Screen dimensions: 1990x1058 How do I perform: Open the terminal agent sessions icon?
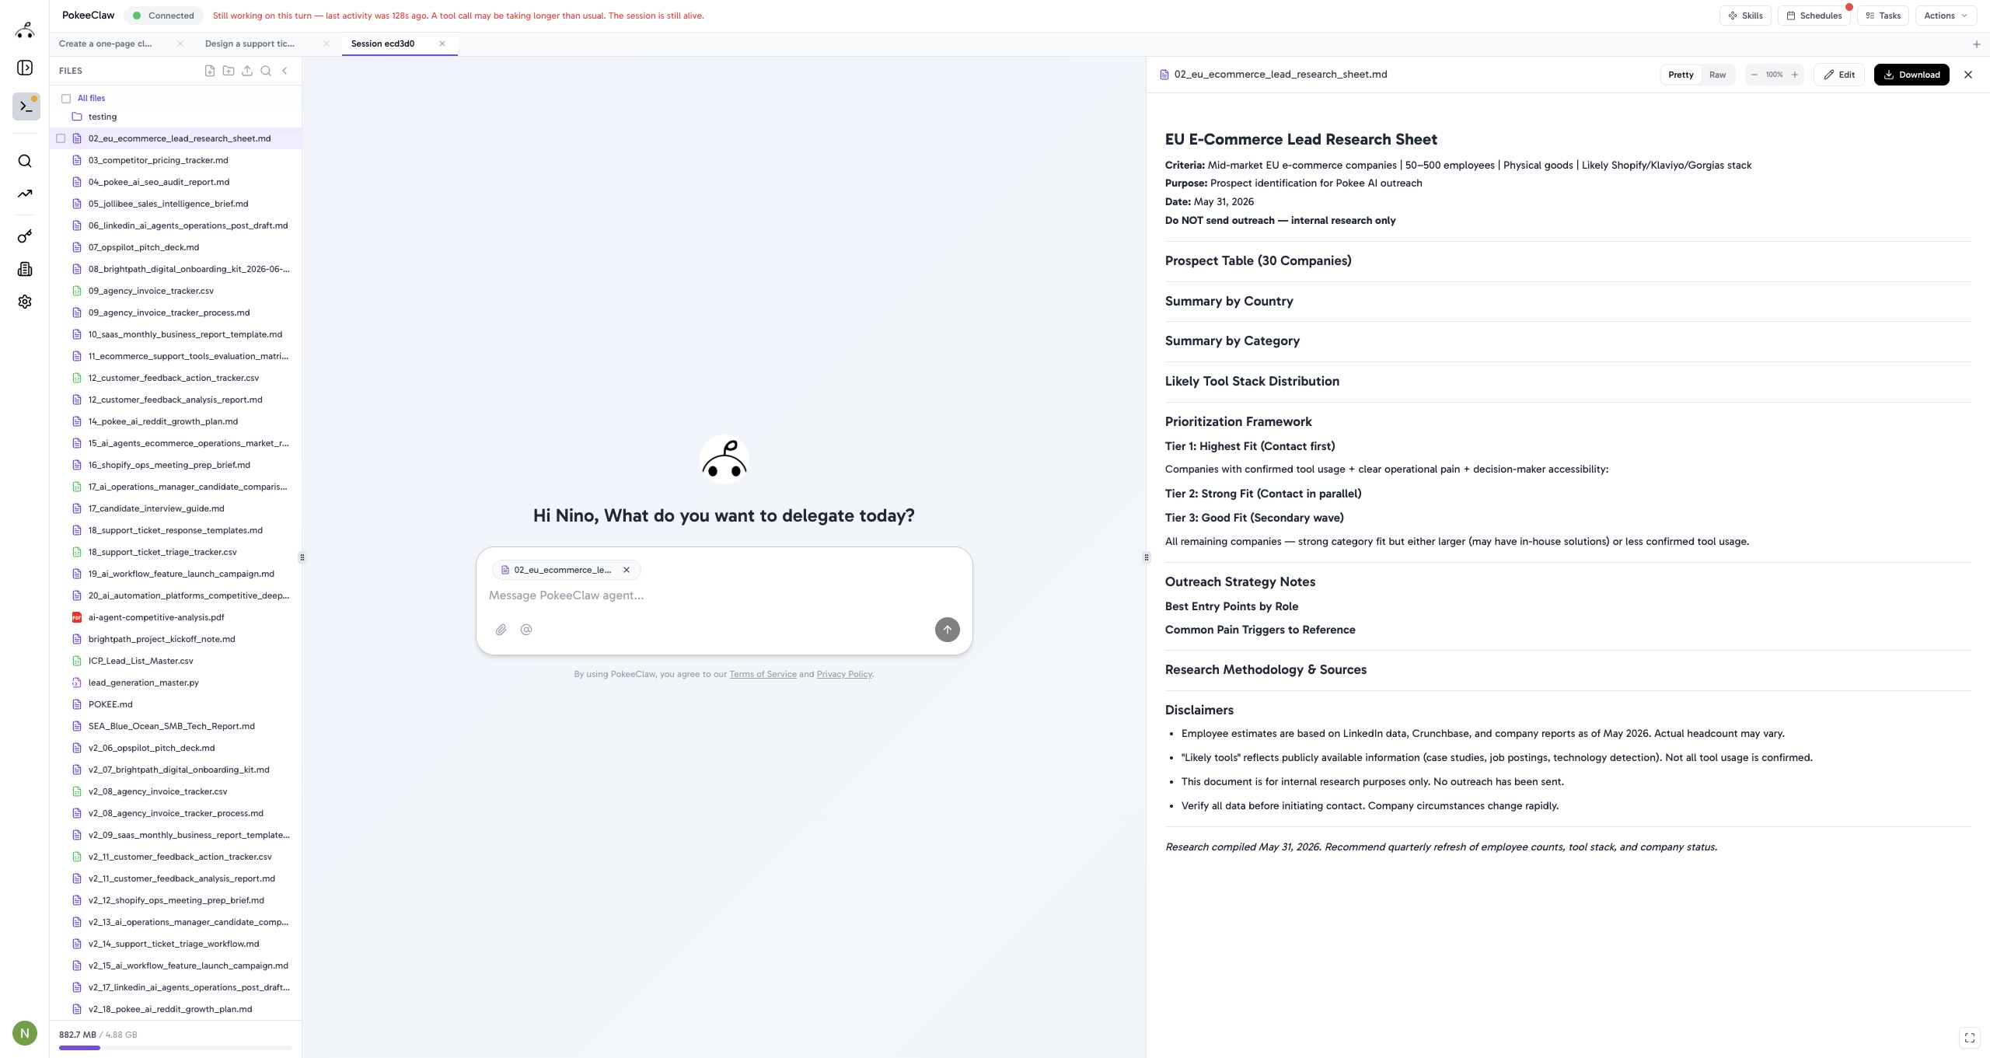26,106
